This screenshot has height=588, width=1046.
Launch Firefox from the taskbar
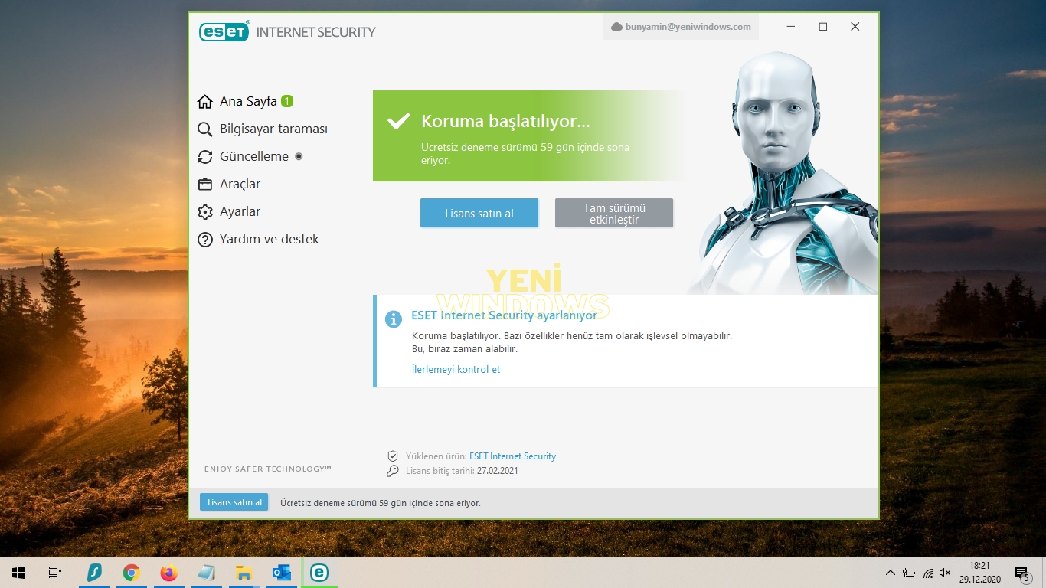pos(169,573)
